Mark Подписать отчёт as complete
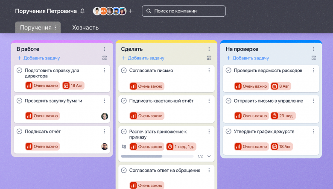The width and height of the screenshot is (333, 189). (x=19, y=131)
